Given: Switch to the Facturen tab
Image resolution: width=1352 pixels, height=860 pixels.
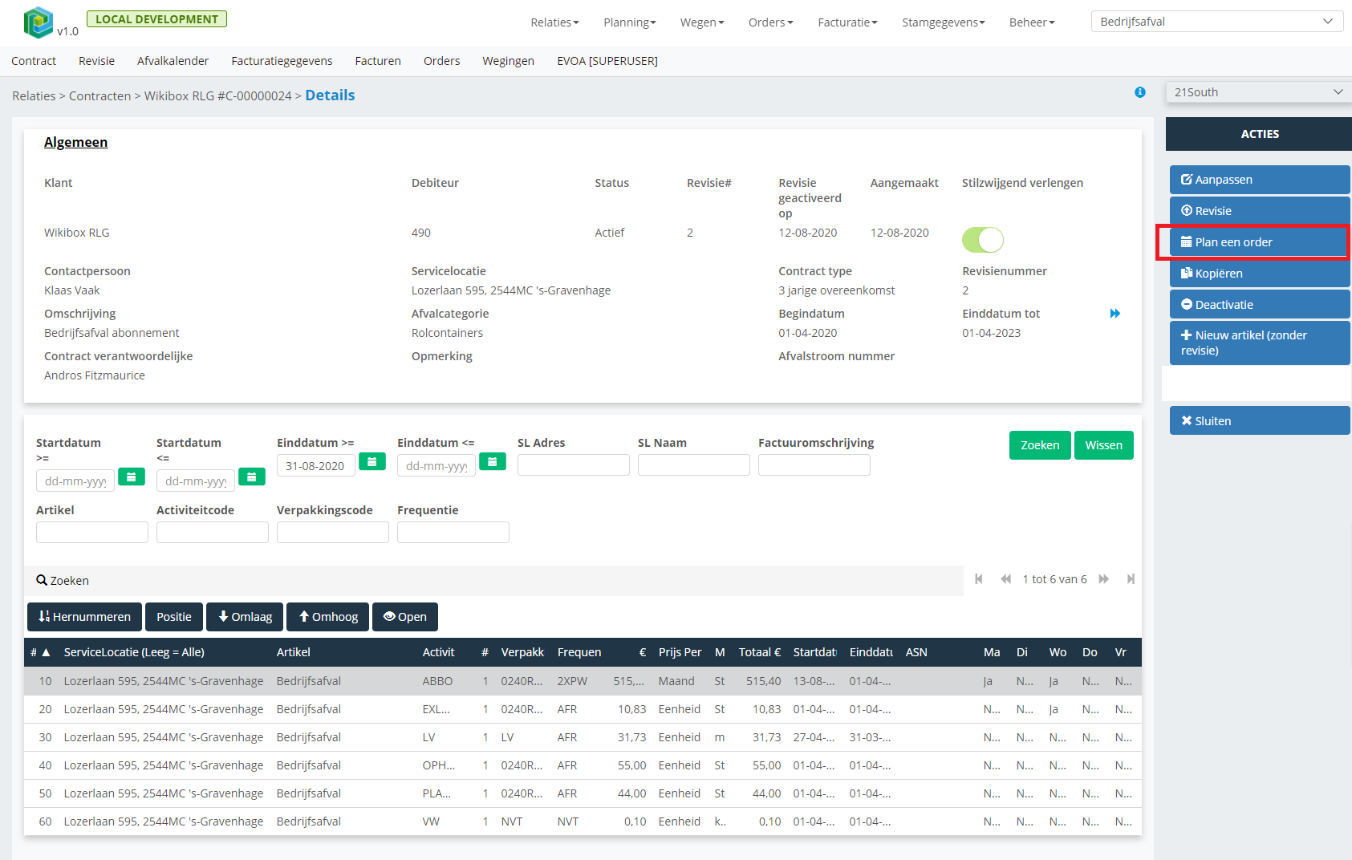Looking at the screenshot, I should tap(378, 61).
